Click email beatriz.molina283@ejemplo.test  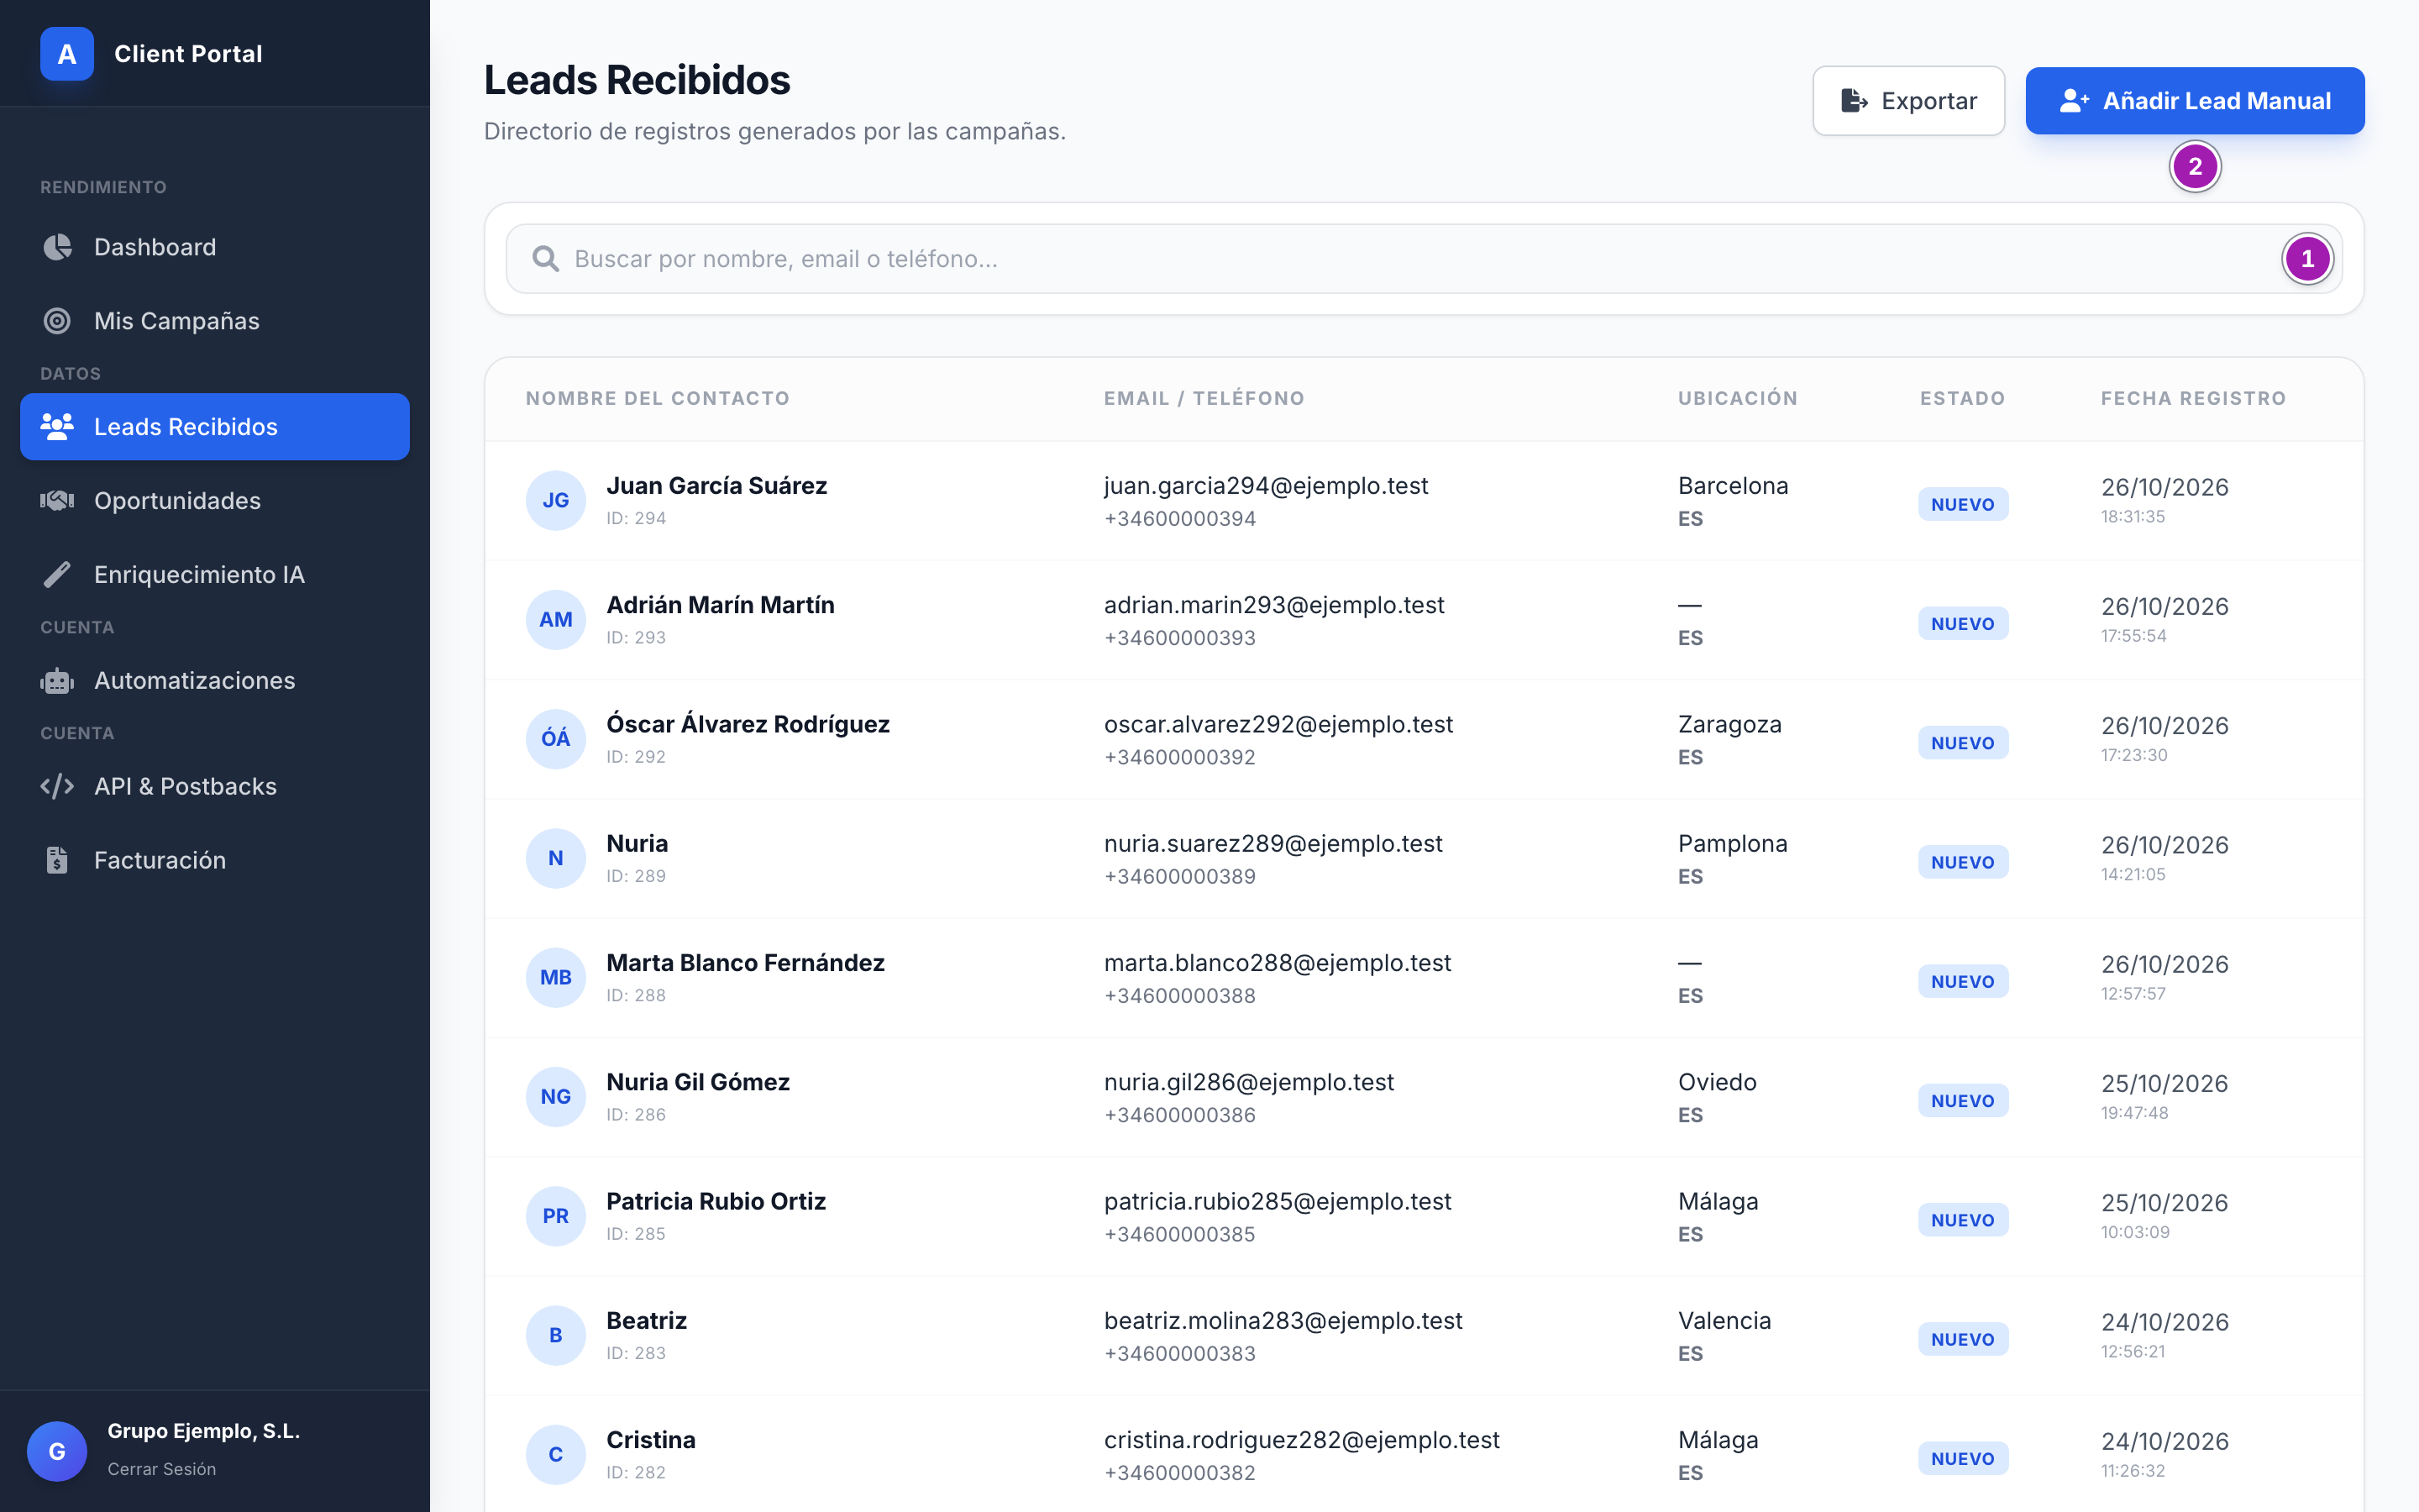pyautogui.click(x=1283, y=1321)
